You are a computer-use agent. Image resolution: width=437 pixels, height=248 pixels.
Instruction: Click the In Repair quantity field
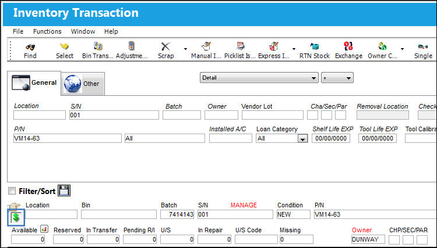(x=214, y=239)
